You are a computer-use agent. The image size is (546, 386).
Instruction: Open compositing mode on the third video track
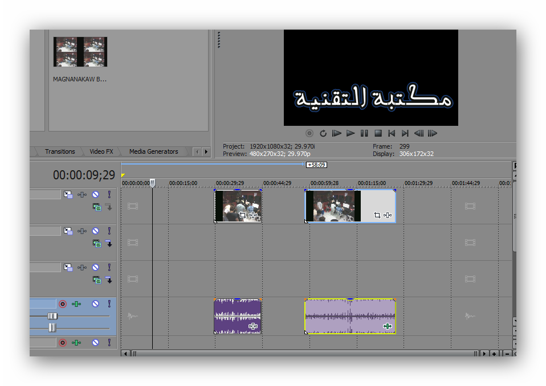[x=97, y=280]
